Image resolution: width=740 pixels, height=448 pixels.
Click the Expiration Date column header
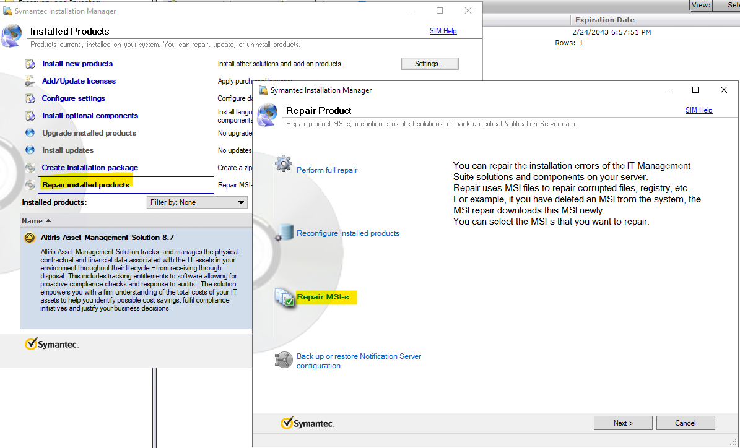(604, 20)
